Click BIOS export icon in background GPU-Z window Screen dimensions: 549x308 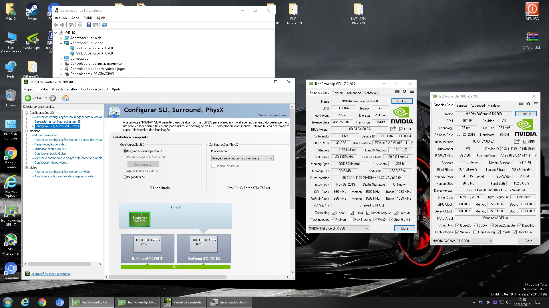(517, 141)
